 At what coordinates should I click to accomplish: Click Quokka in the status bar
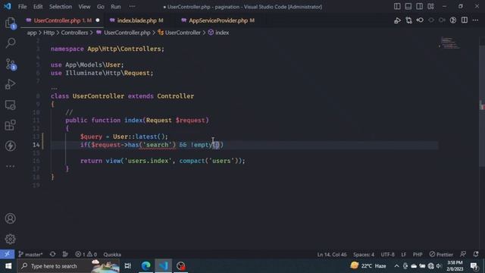pos(112,254)
